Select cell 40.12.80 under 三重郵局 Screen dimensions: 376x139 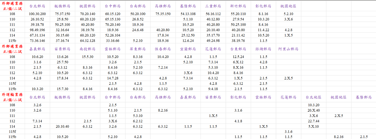coord(213,19)
